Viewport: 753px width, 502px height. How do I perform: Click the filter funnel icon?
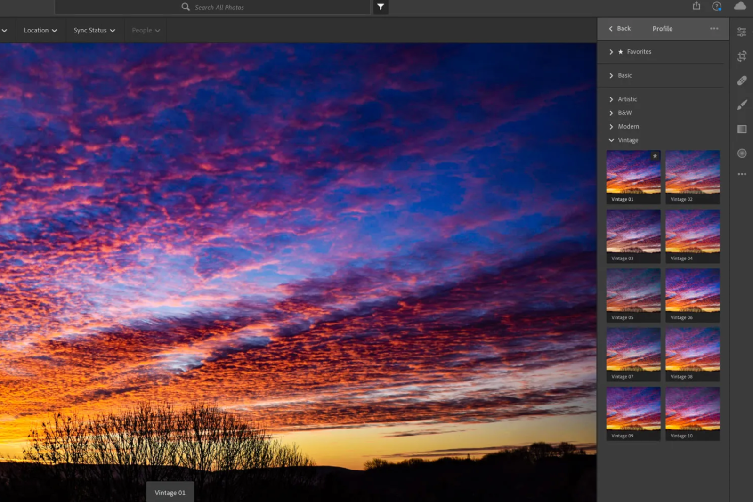(x=381, y=7)
